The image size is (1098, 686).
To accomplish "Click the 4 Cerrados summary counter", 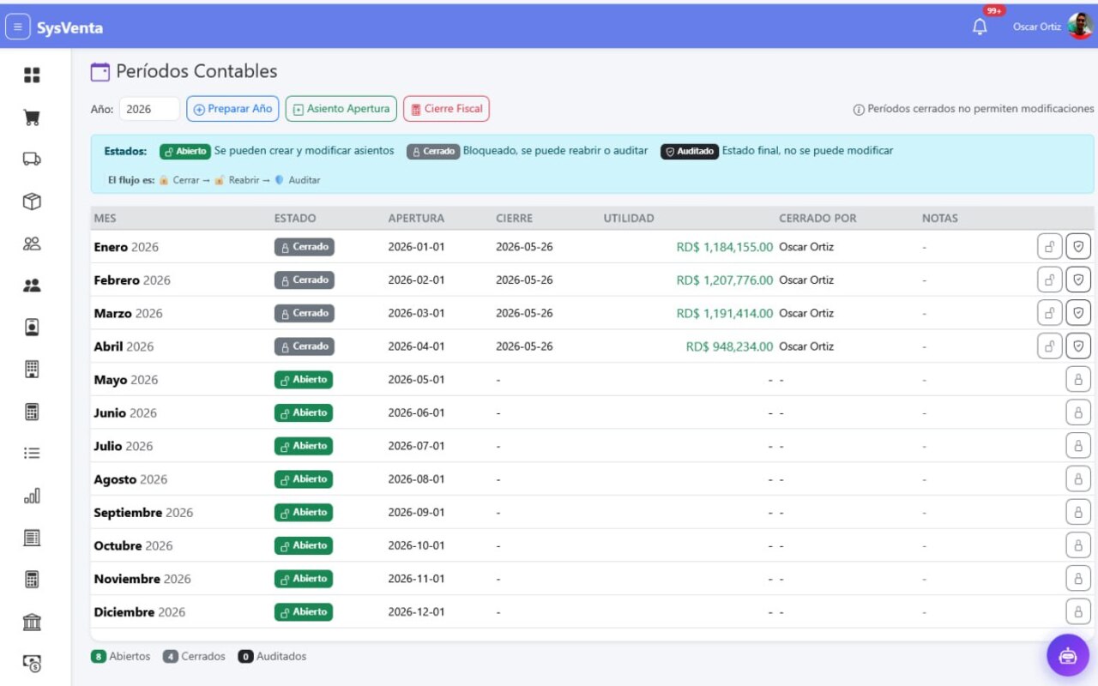I will pos(195,657).
